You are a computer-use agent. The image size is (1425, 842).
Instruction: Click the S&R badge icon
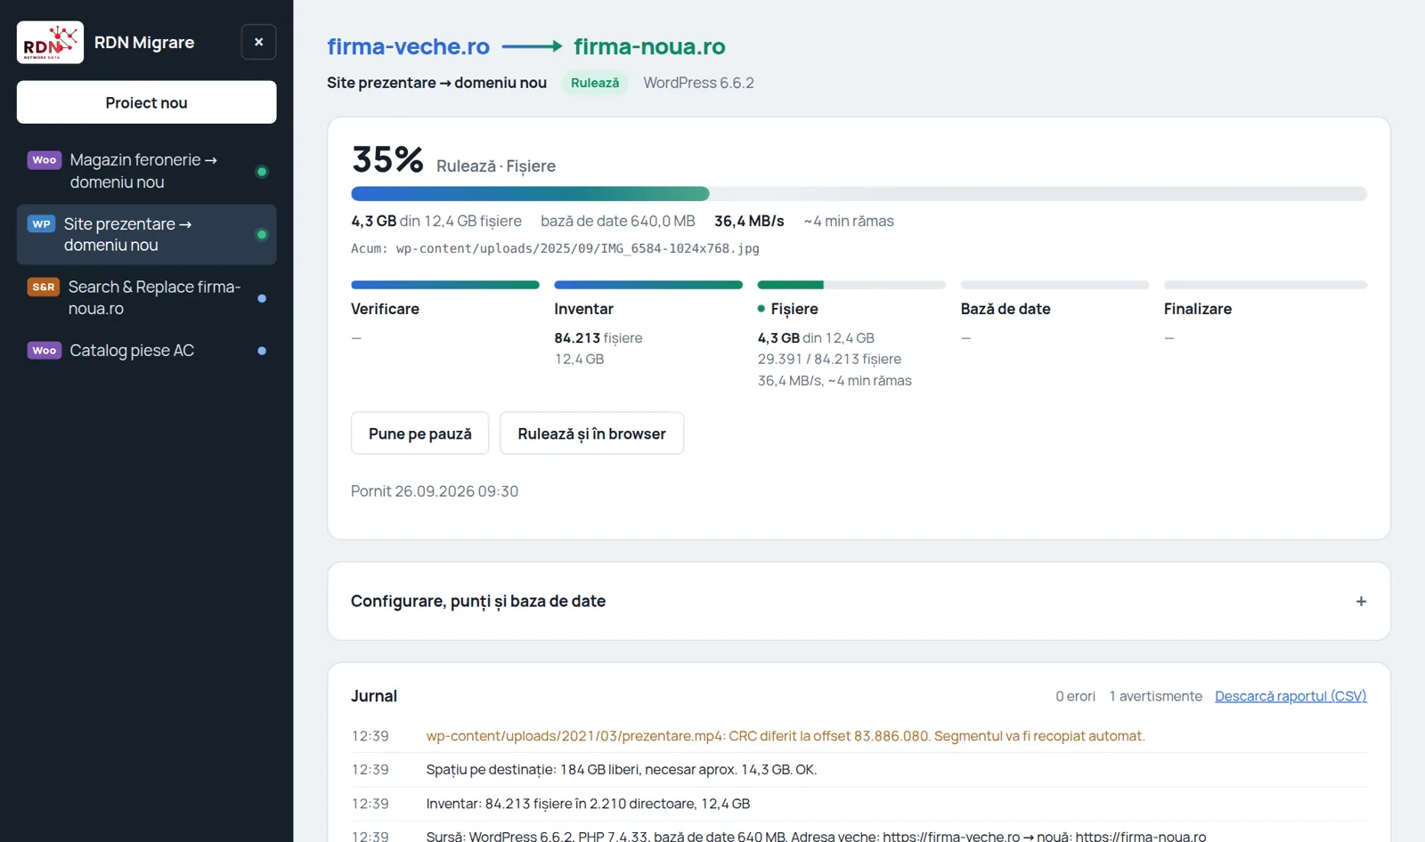click(x=44, y=287)
